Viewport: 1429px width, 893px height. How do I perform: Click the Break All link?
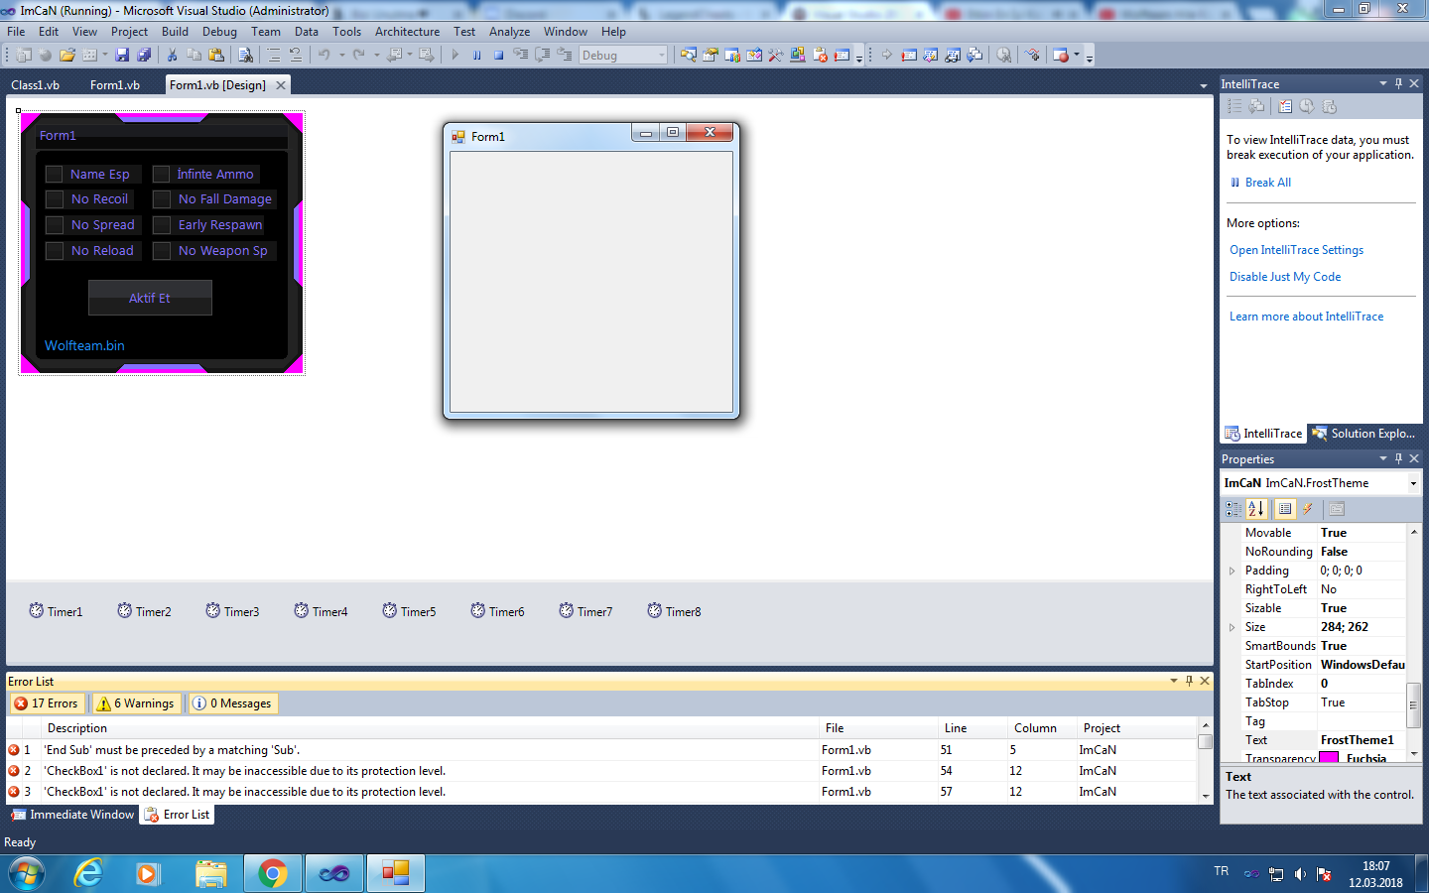[x=1268, y=183]
